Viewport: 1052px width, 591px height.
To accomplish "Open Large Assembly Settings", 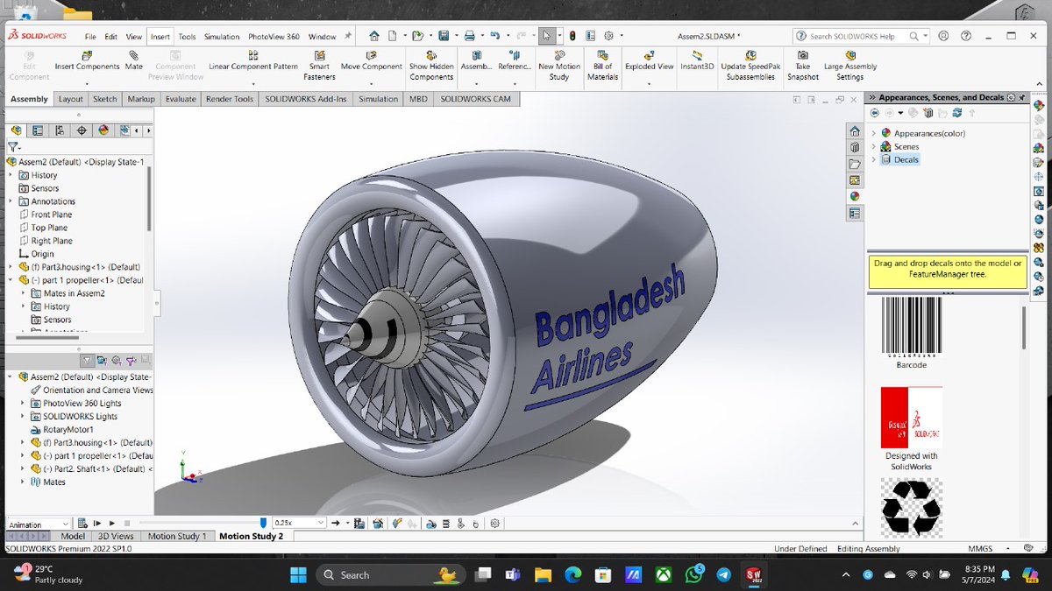I will tap(849, 66).
